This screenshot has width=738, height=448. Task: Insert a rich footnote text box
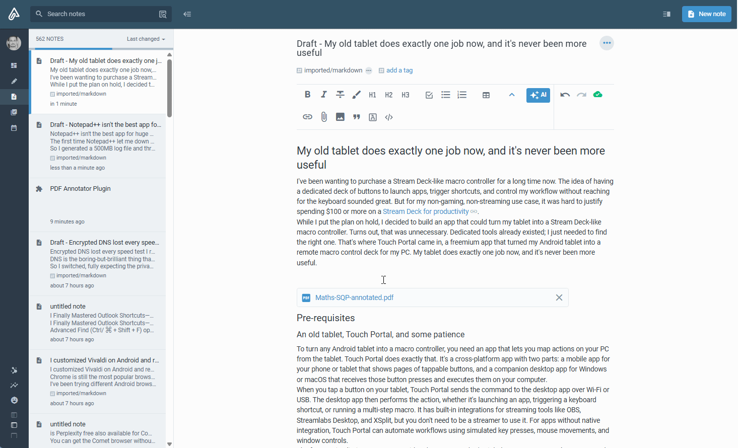coord(373,117)
